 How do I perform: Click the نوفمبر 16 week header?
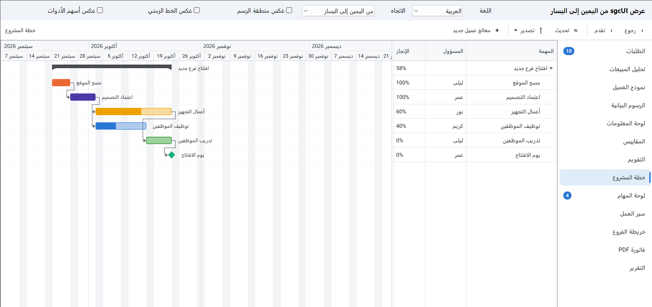pyautogui.click(x=268, y=56)
